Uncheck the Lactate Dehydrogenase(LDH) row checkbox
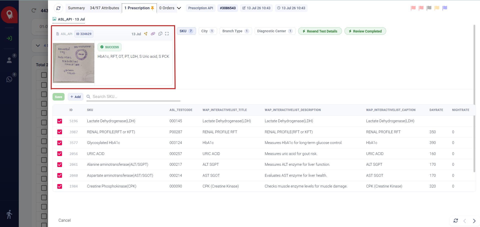 60,121
